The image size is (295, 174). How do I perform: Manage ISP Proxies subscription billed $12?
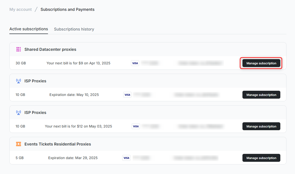pos(261,126)
